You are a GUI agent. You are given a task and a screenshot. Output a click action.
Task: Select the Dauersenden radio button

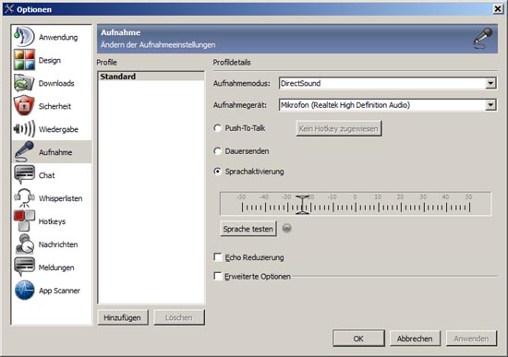click(218, 151)
